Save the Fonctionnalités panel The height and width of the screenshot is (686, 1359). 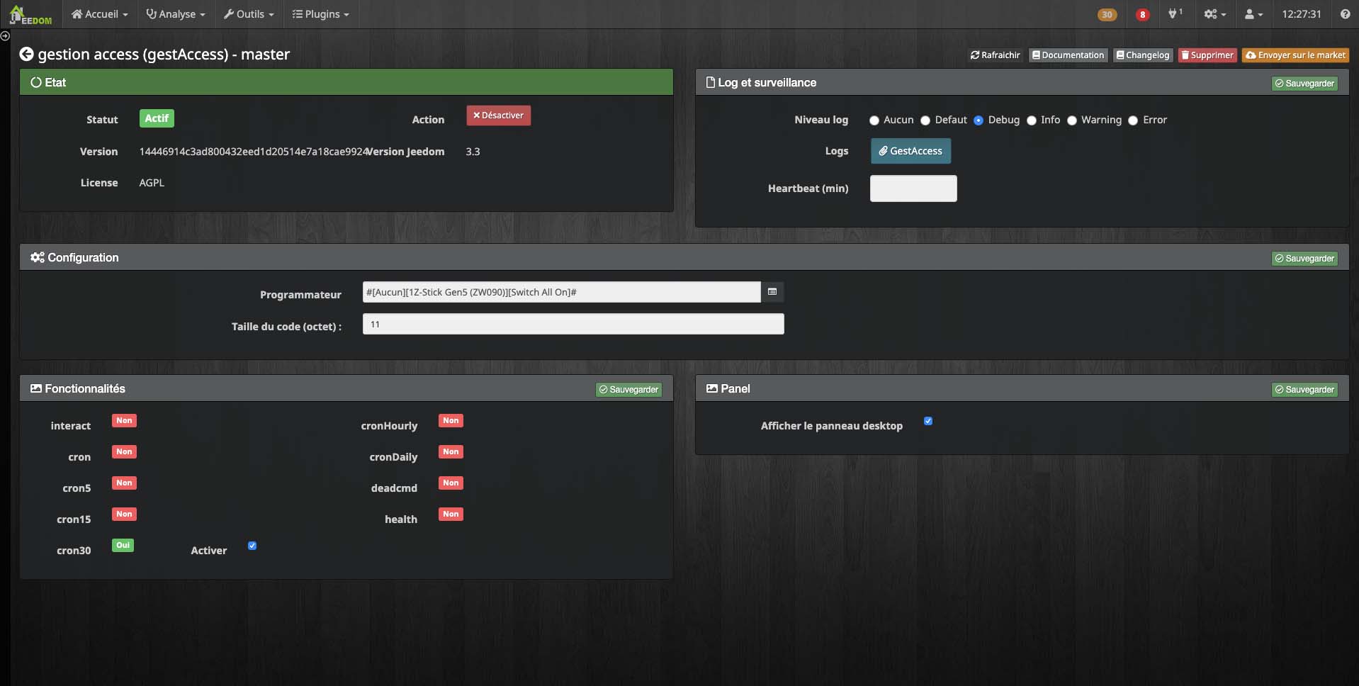click(628, 390)
